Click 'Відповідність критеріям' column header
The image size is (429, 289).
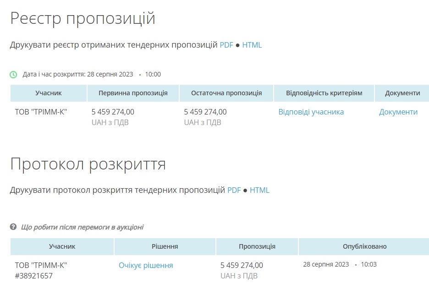tap(324, 93)
